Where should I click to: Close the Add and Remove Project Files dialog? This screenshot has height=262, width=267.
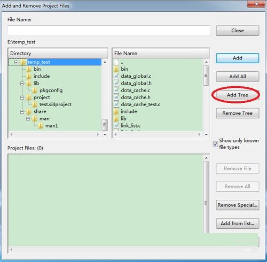point(256,4)
